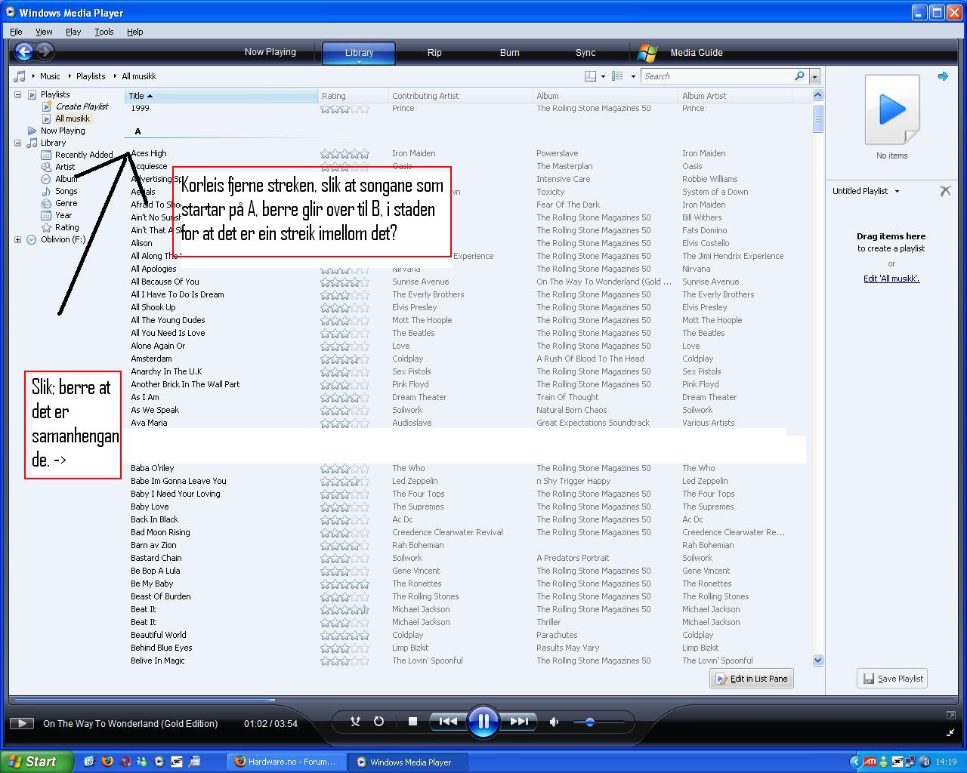Expand the Oblivion (F:) node
Image resolution: width=967 pixels, height=773 pixels.
tap(17, 239)
